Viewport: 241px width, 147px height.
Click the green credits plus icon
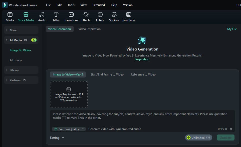point(189,137)
